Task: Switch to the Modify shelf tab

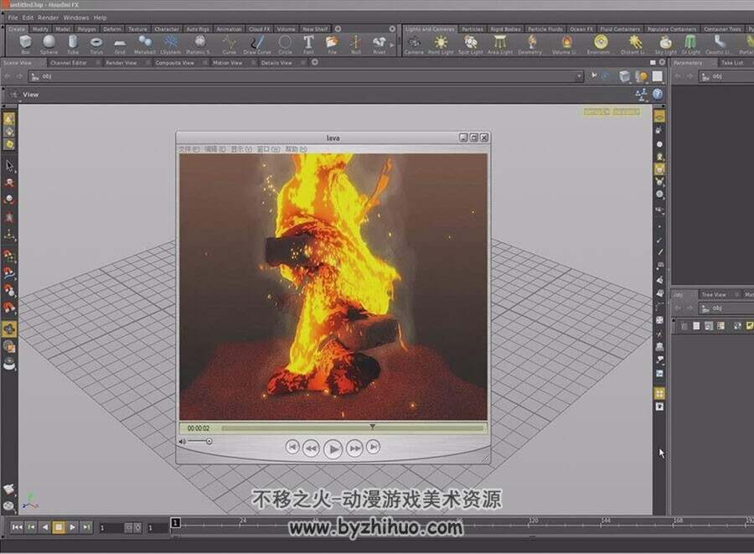Action: [40, 29]
